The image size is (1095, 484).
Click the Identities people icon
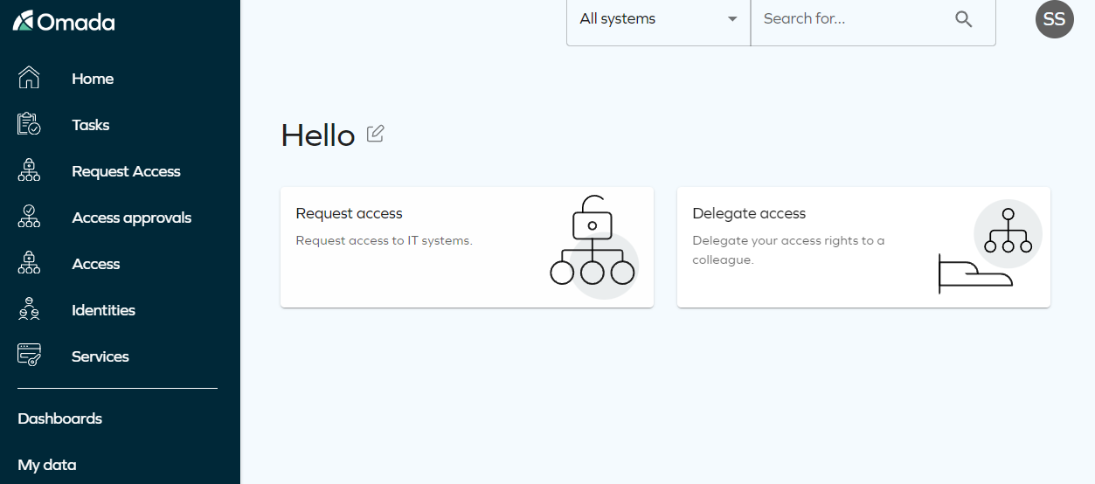[29, 309]
